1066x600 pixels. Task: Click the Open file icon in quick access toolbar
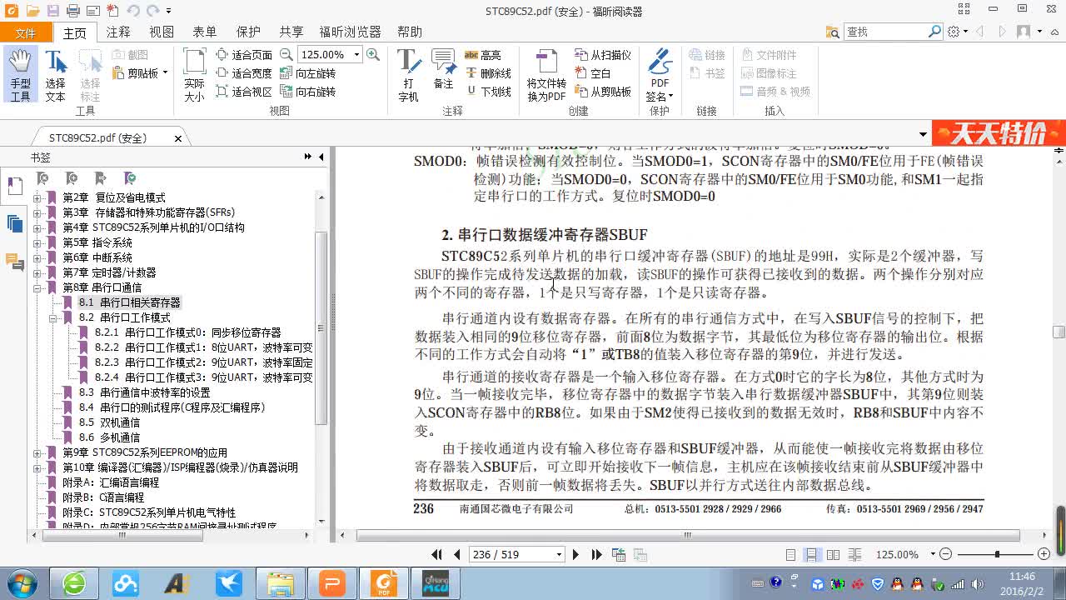pos(32,11)
